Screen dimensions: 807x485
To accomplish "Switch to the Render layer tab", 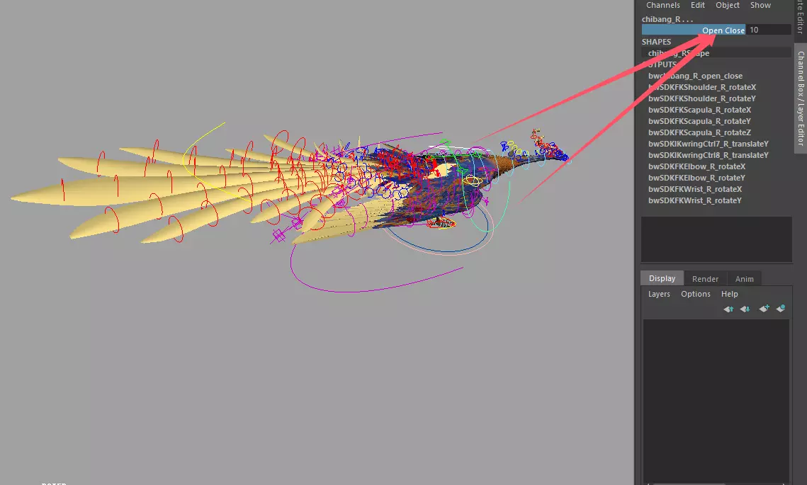I will (x=705, y=279).
